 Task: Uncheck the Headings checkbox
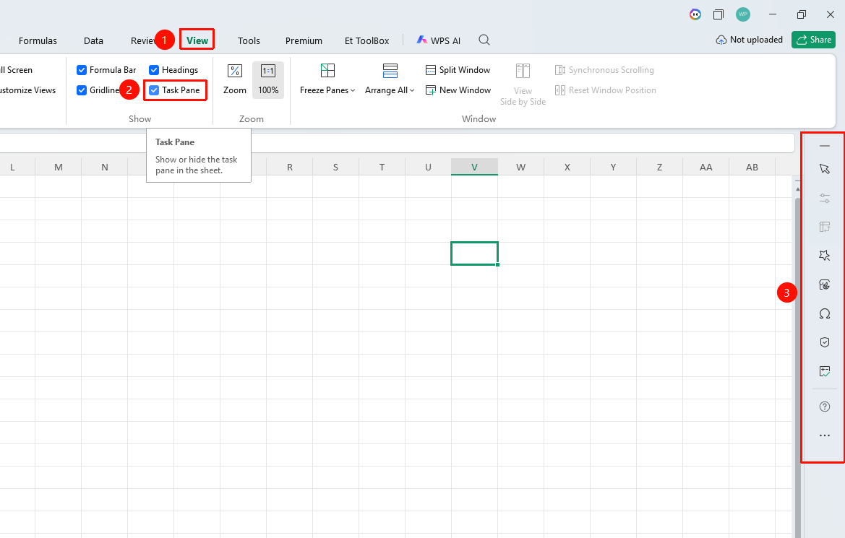pos(154,70)
